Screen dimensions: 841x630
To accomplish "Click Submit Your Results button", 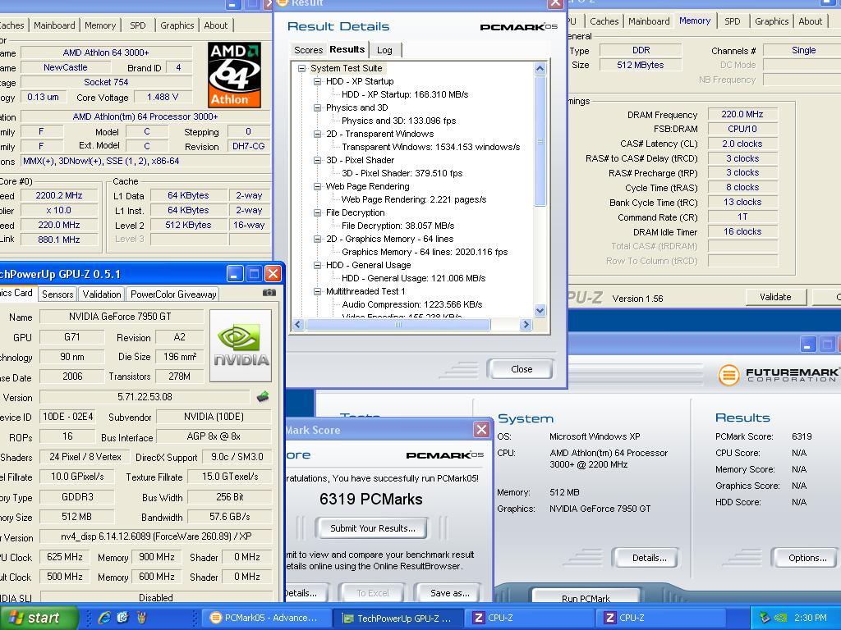I will [x=372, y=528].
